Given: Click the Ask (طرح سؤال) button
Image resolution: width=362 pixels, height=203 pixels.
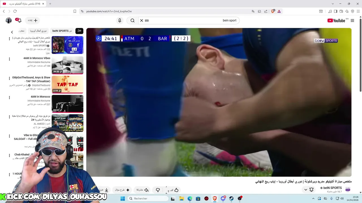Looking at the screenshot, I should pyautogui.click(x=122, y=190).
